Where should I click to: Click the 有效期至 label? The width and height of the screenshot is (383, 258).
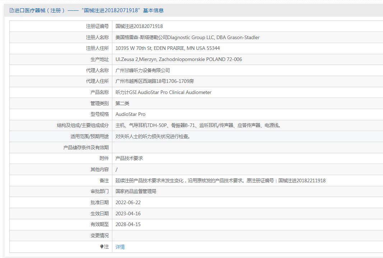100,224
